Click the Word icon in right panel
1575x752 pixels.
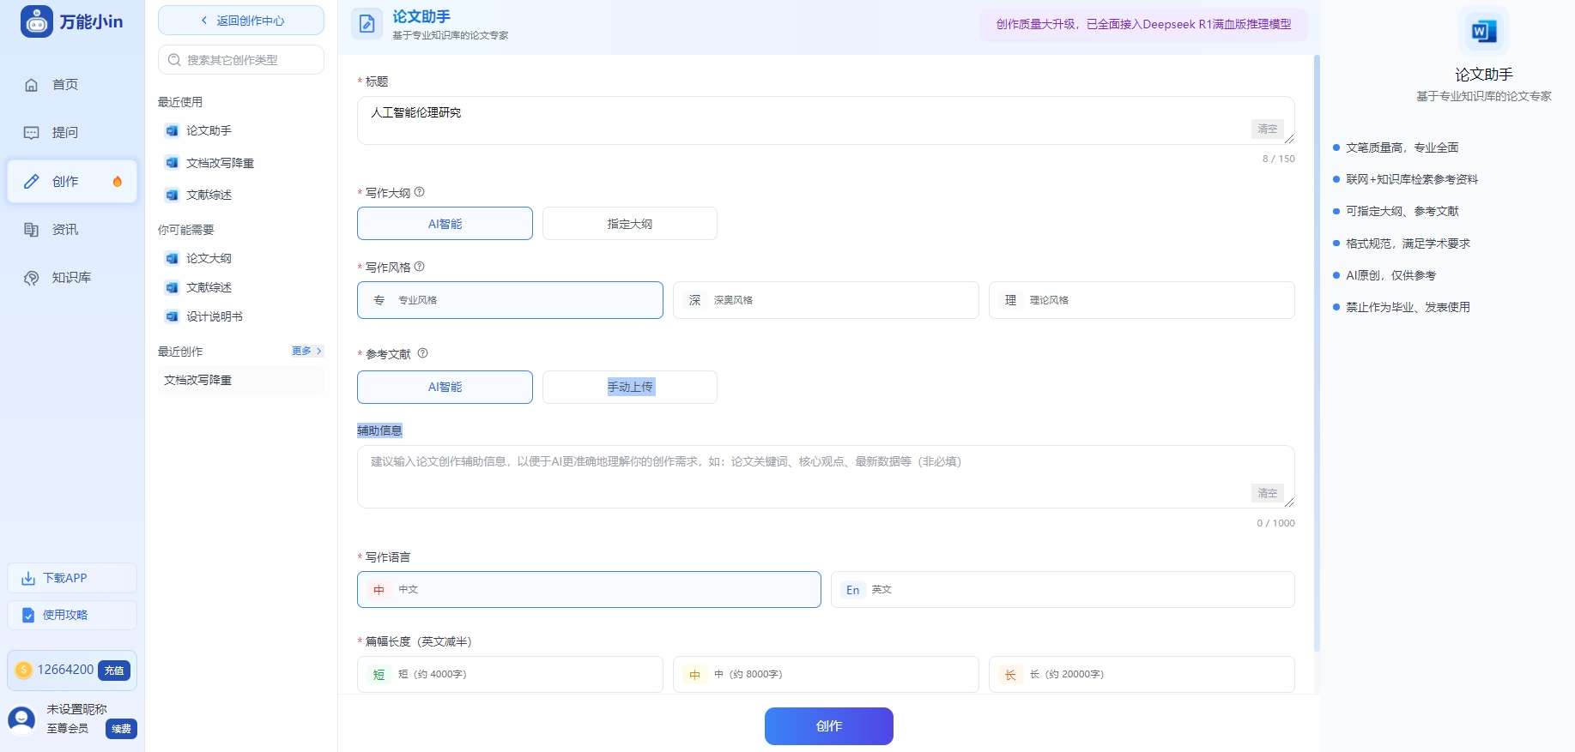(x=1483, y=32)
